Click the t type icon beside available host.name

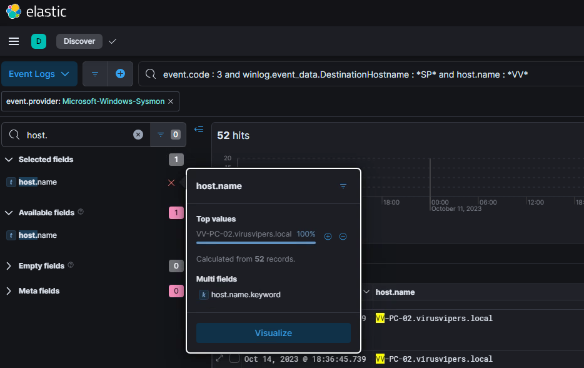click(11, 235)
